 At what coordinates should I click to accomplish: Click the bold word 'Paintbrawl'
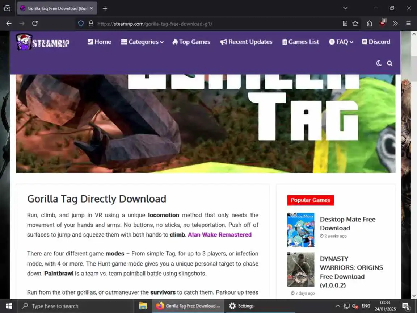pyautogui.click(x=59, y=274)
